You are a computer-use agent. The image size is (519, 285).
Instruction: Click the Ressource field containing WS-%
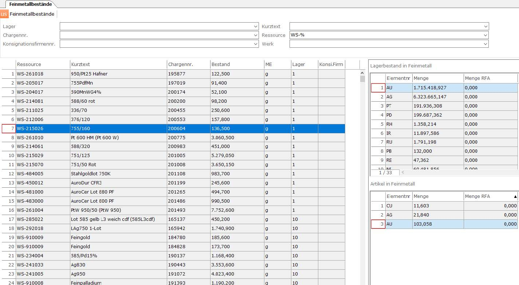click(385, 35)
